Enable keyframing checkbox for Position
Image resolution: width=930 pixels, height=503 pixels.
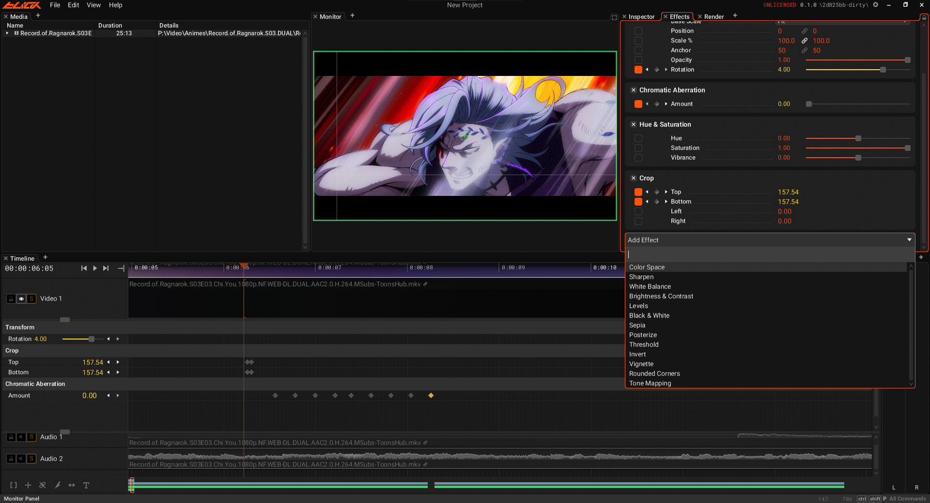coord(638,31)
